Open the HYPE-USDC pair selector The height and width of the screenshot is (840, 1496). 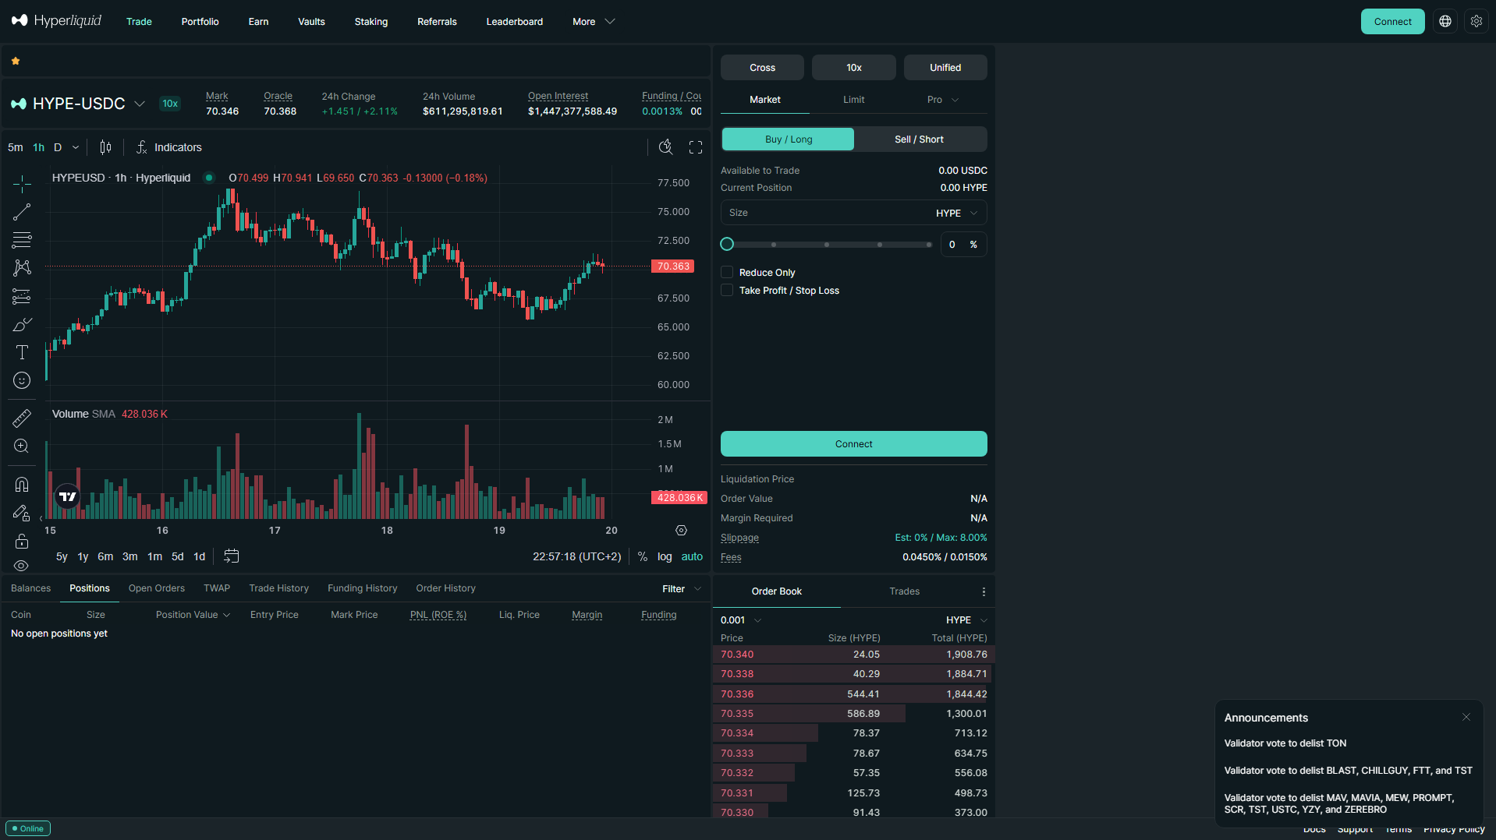(78, 104)
